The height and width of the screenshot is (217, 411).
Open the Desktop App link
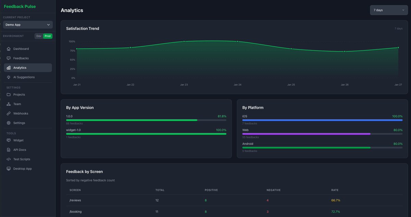(x=28, y=169)
